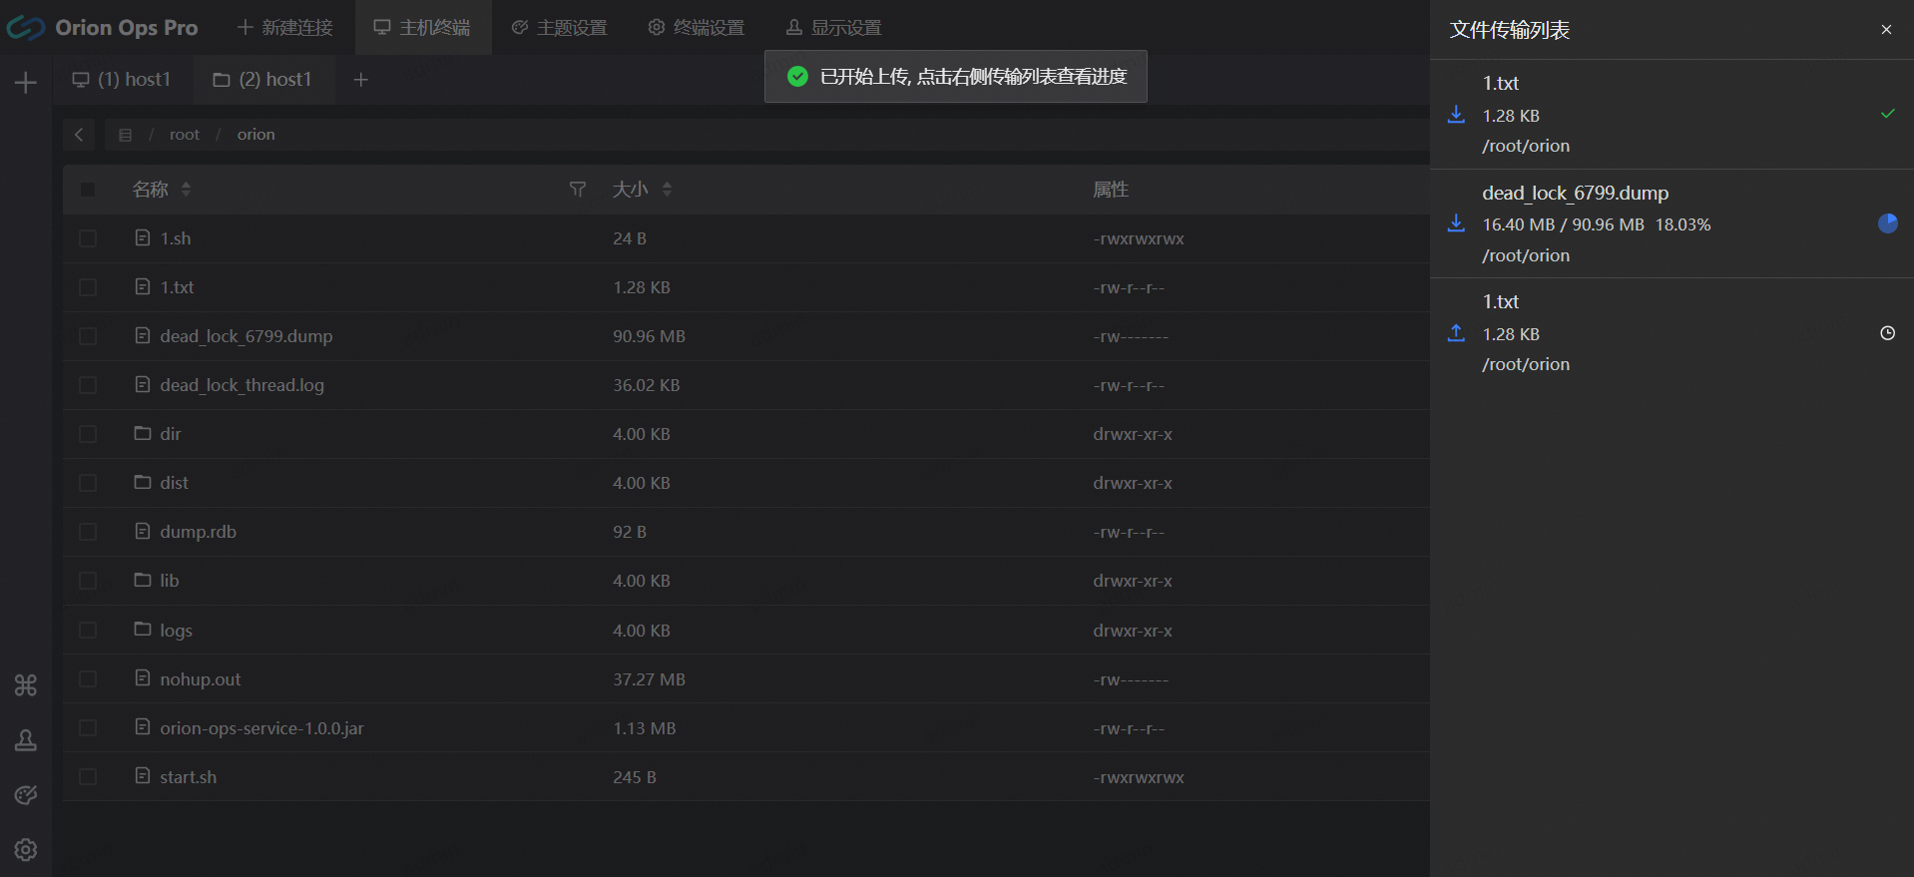Click the dead_lock_6799.dump download progress circle
The width and height of the screenshot is (1914, 877).
click(x=1887, y=223)
